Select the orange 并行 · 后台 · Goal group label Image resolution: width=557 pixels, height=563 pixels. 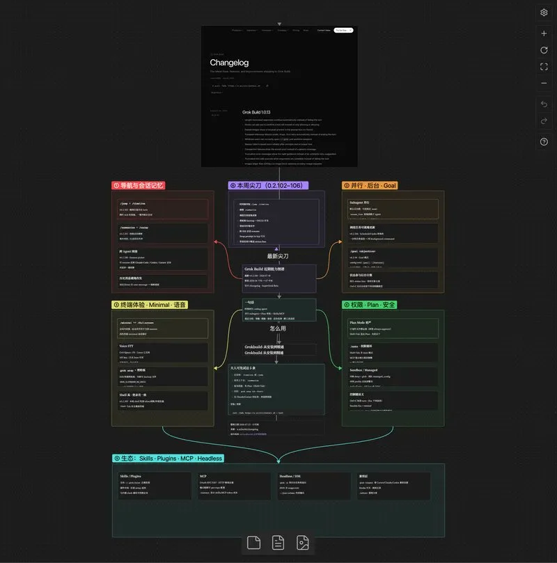(370, 185)
